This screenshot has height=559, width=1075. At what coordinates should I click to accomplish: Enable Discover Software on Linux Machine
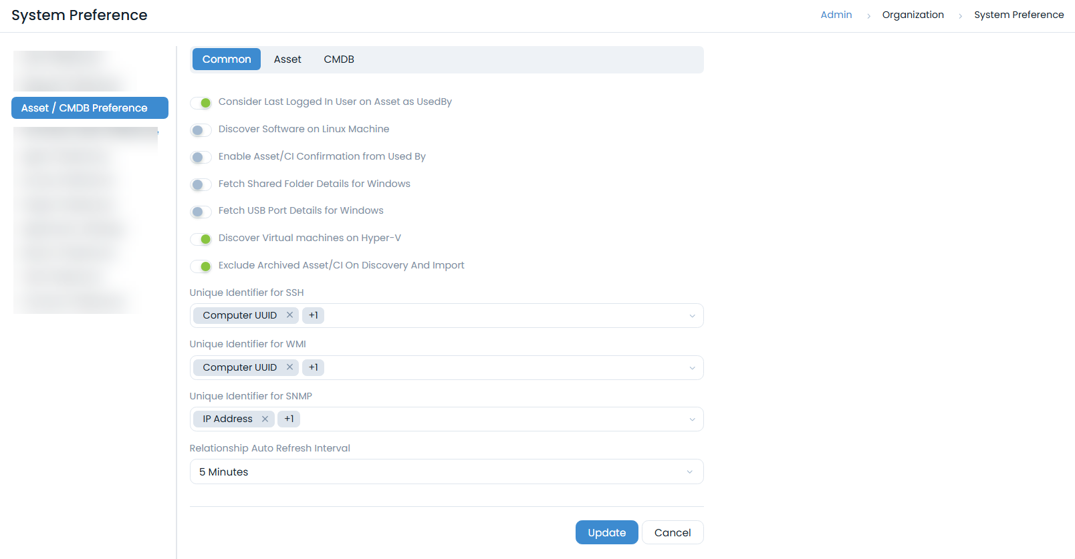point(201,130)
